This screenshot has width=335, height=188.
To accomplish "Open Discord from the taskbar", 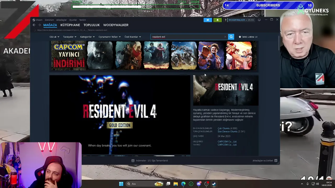I will tap(199, 184).
